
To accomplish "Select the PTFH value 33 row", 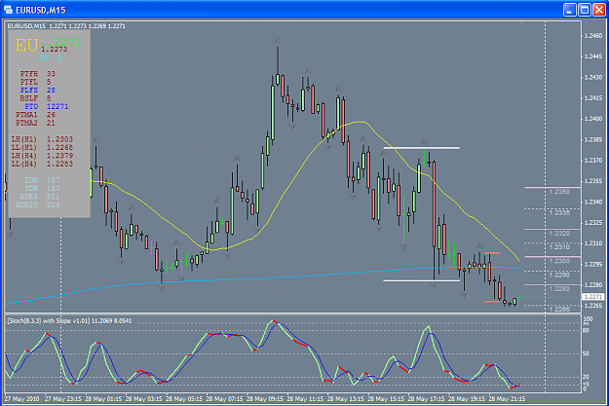I will point(38,73).
